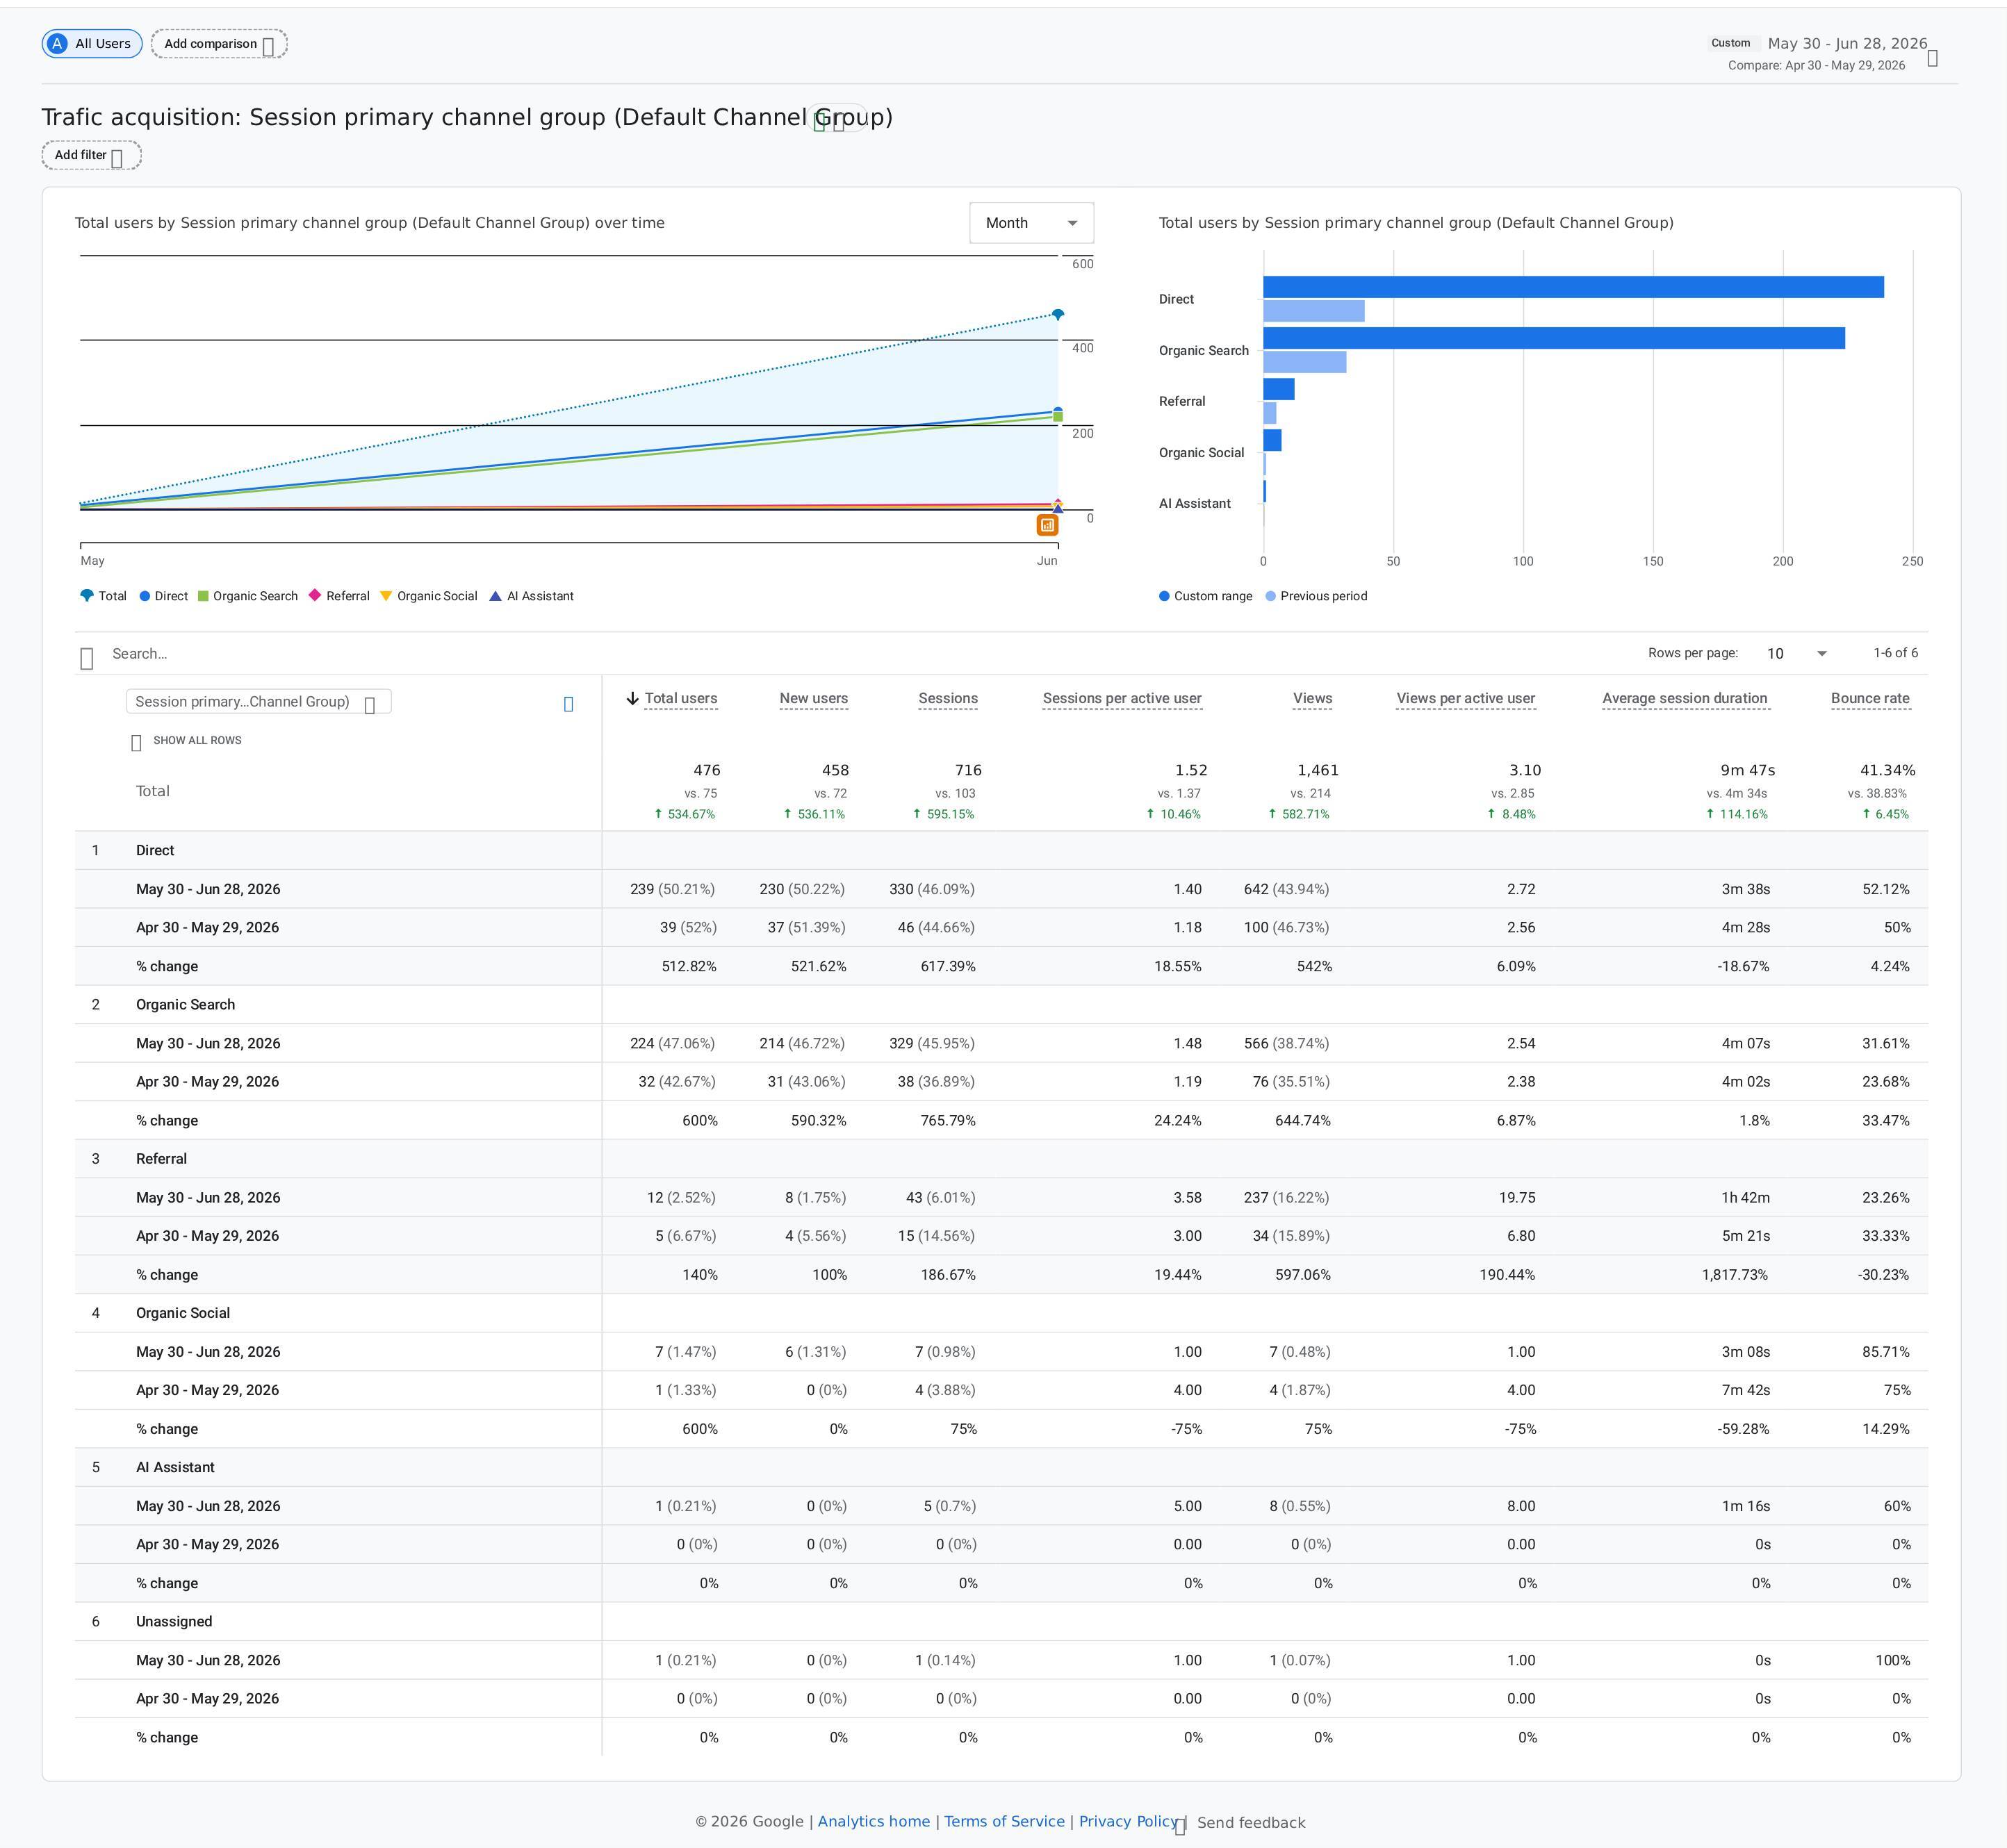The image size is (2007, 1848).
Task: Open the Session primary channel group dimension dropdown
Action: point(258,702)
